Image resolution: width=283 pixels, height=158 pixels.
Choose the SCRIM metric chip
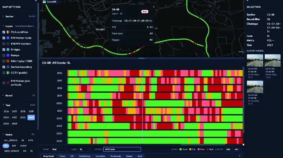(23, 146)
